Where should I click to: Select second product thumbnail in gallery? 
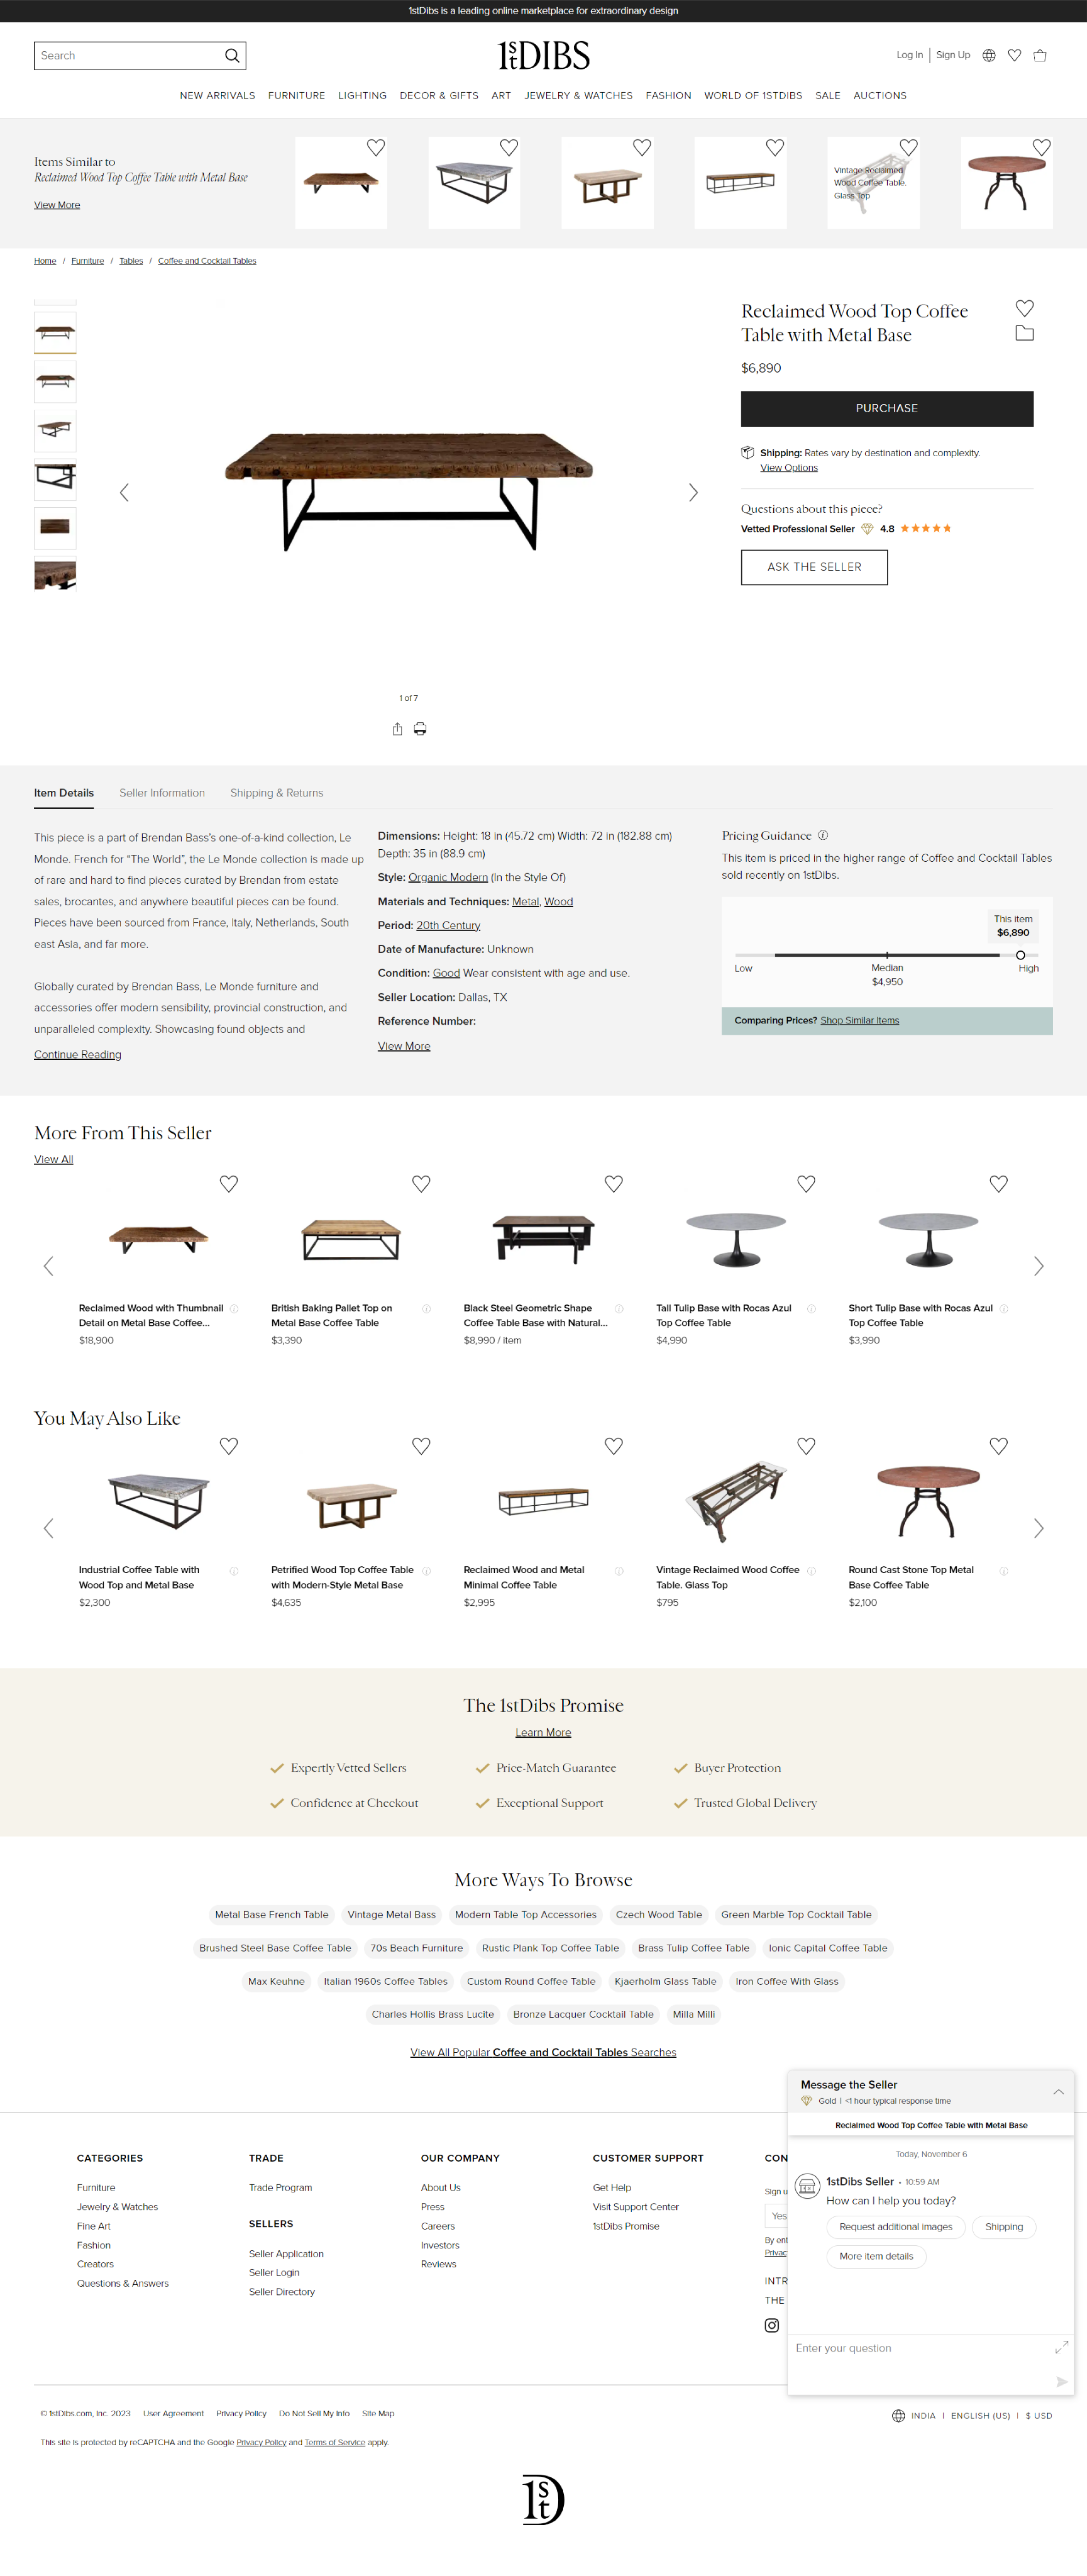55,381
